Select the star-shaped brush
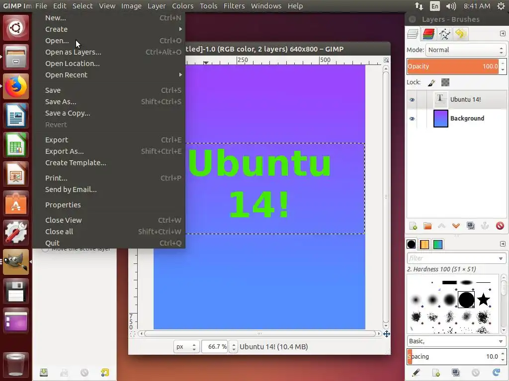Screen dimensions: 509x381 click(x=483, y=299)
